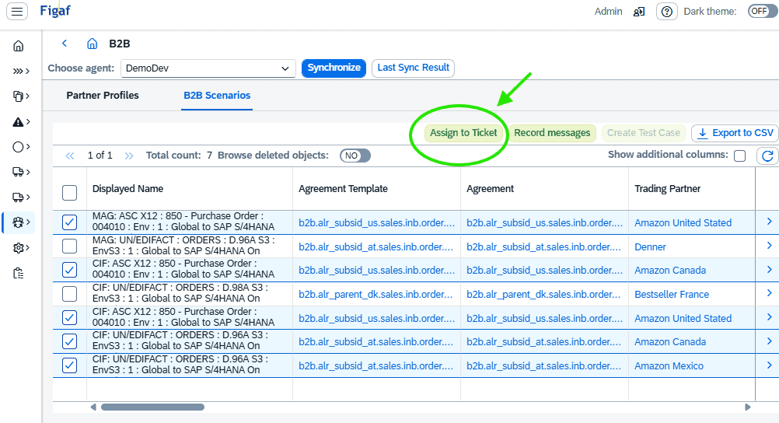Open Denner trading partner link
The width and height of the screenshot is (779, 423).
(650, 247)
